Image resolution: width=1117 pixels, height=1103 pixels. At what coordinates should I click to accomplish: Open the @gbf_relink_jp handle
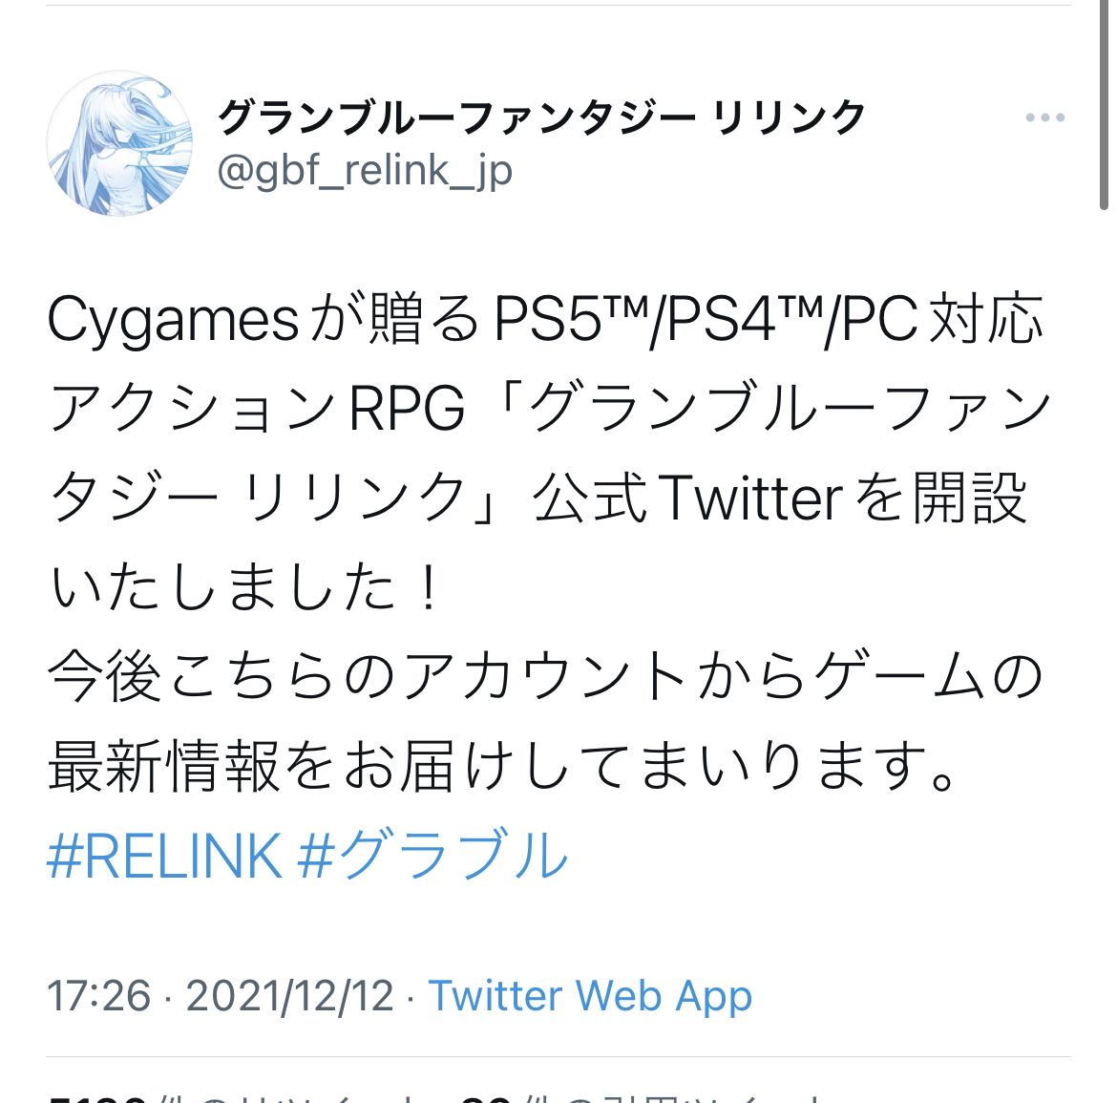[x=365, y=172]
